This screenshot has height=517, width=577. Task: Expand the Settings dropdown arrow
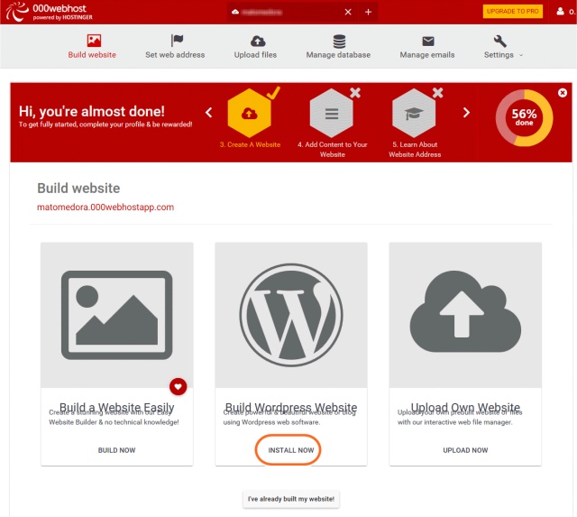click(x=521, y=55)
